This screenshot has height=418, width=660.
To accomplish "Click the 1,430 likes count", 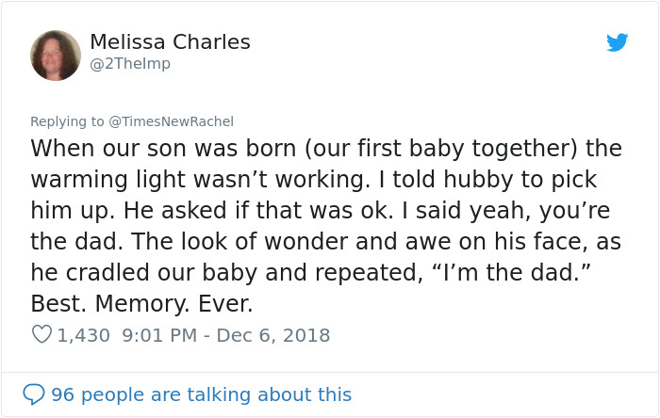I will coord(83,334).
